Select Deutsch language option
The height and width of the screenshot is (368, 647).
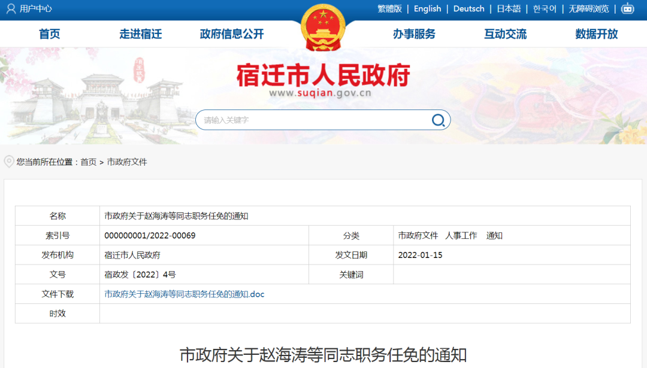[x=468, y=9]
